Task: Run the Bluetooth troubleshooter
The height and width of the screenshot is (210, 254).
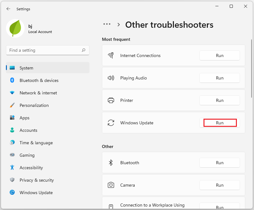Action: (219, 163)
